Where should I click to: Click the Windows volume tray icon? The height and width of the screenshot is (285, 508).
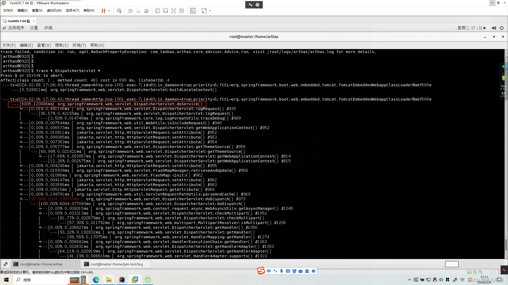[441, 280]
